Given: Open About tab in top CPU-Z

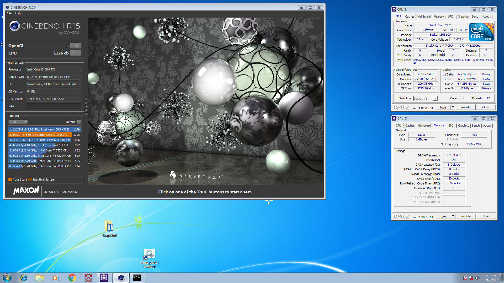Looking at the screenshot, I should point(487,17).
